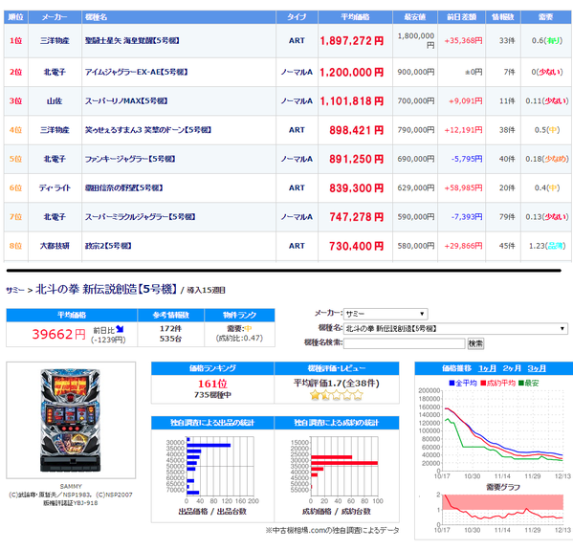Click the 730,400円 price
This screenshot has height=550, width=573.
pyautogui.click(x=356, y=246)
